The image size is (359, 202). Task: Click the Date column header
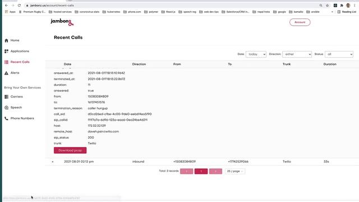pyautogui.click(x=67, y=65)
